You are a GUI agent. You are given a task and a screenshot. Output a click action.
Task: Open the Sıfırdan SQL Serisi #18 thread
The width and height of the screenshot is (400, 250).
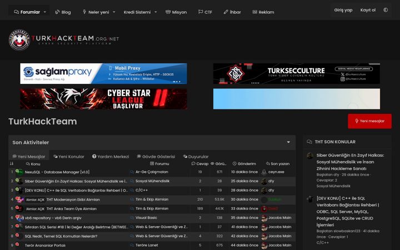(x=76, y=227)
